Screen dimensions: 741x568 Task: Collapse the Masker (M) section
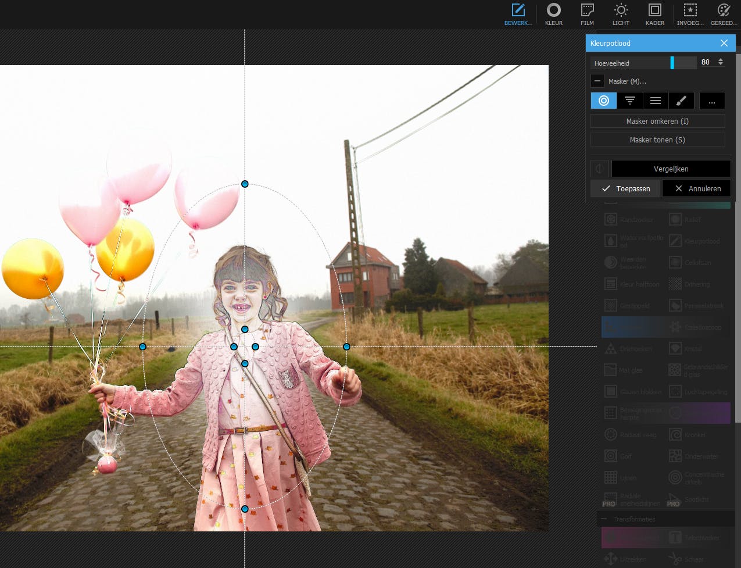click(x=597, y=81)
